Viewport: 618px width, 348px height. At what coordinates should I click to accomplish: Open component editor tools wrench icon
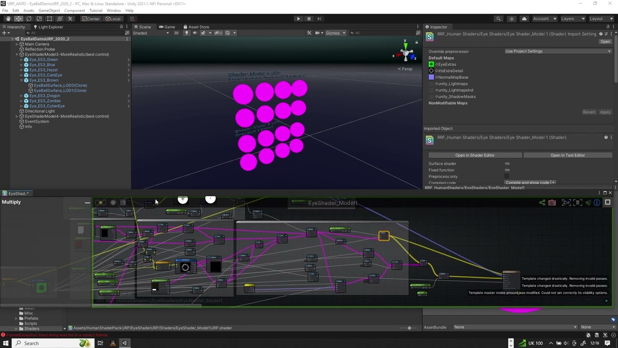point(309,33)
